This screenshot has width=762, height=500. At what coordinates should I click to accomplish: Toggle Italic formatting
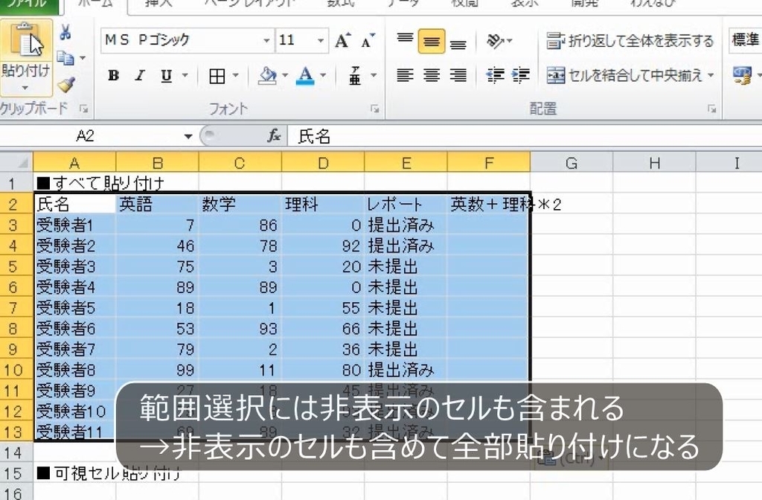(138, 76)
